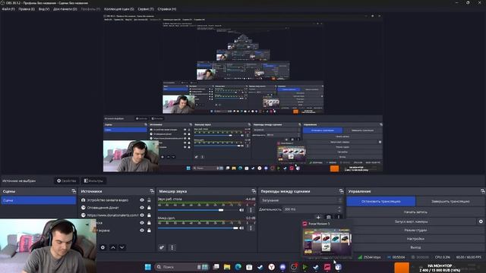The image size is (486, 273).
Task: Select source Оповещения Донат
Action: pos(103,208)
